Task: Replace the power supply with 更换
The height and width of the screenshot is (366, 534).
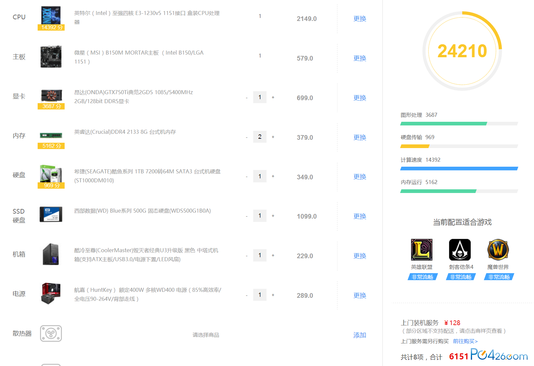Action: tap(360, 295)
